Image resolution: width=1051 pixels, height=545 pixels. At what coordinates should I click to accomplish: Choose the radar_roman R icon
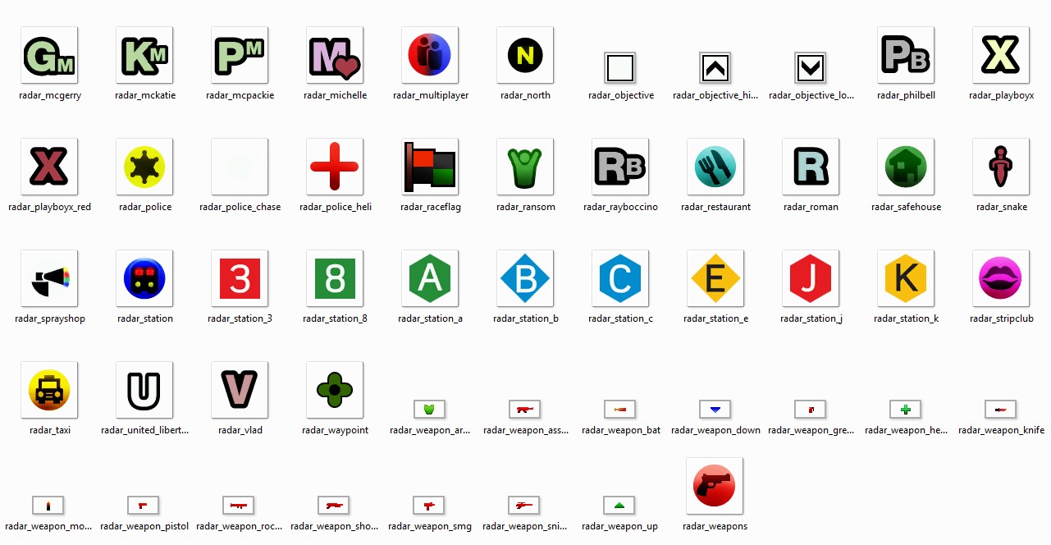(x=811, y=167)
